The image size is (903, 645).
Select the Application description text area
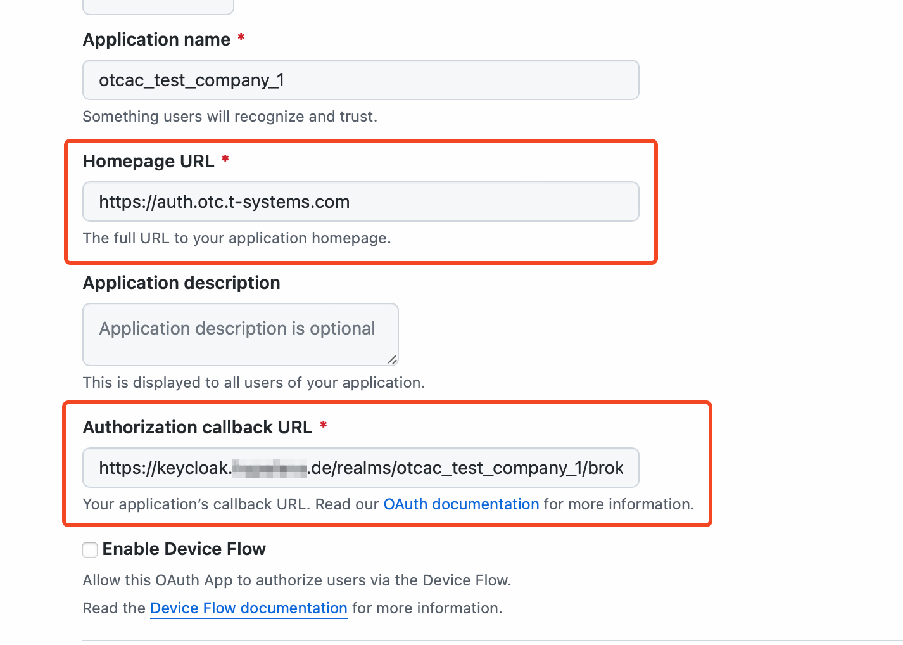click(240, 335)
